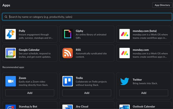Open the Outlook Calendar title
The width and height of the screenshot is (173, 109).
pos(144,107)
